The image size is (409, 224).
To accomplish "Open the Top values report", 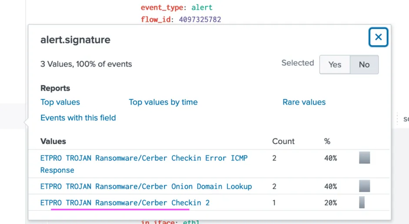I will [x=60, y=102].
